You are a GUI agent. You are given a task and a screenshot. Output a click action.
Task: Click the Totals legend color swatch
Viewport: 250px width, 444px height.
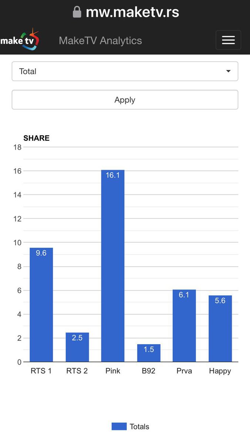pos(119,427)
